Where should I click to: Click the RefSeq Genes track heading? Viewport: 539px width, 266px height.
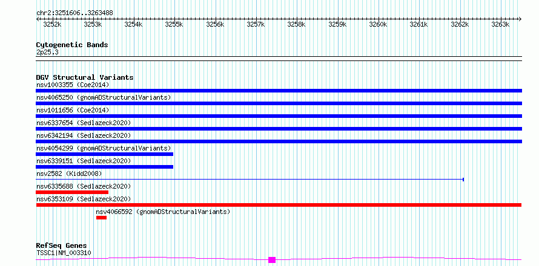pos(61,246)
